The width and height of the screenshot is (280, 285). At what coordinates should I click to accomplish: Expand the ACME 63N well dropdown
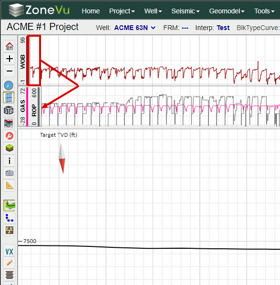click(135, 28)
